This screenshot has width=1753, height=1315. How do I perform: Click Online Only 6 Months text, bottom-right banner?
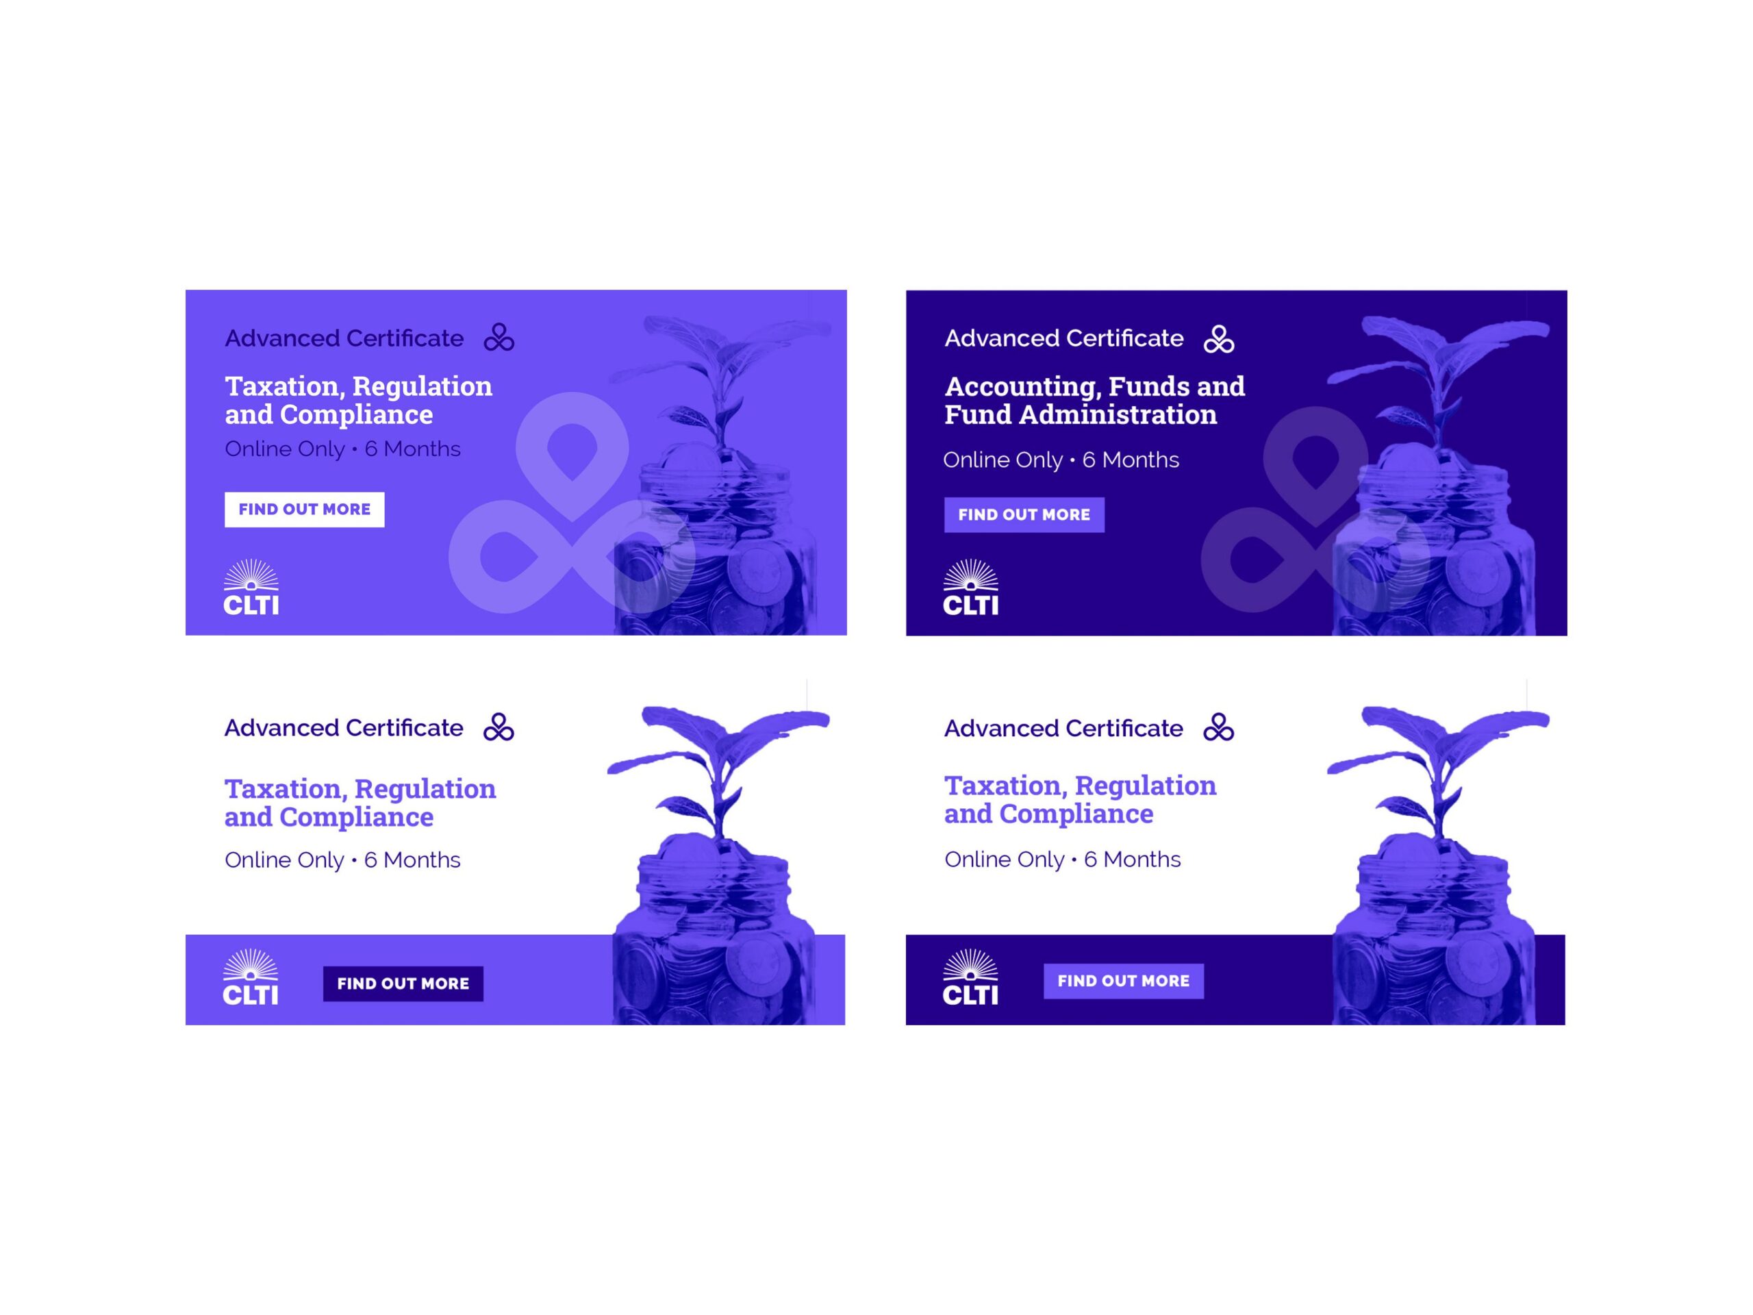pyautogui.click(x=1062, y=860)
